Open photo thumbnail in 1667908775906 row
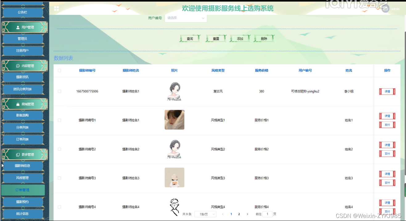The image size is (406, 221). click(174, 91)
